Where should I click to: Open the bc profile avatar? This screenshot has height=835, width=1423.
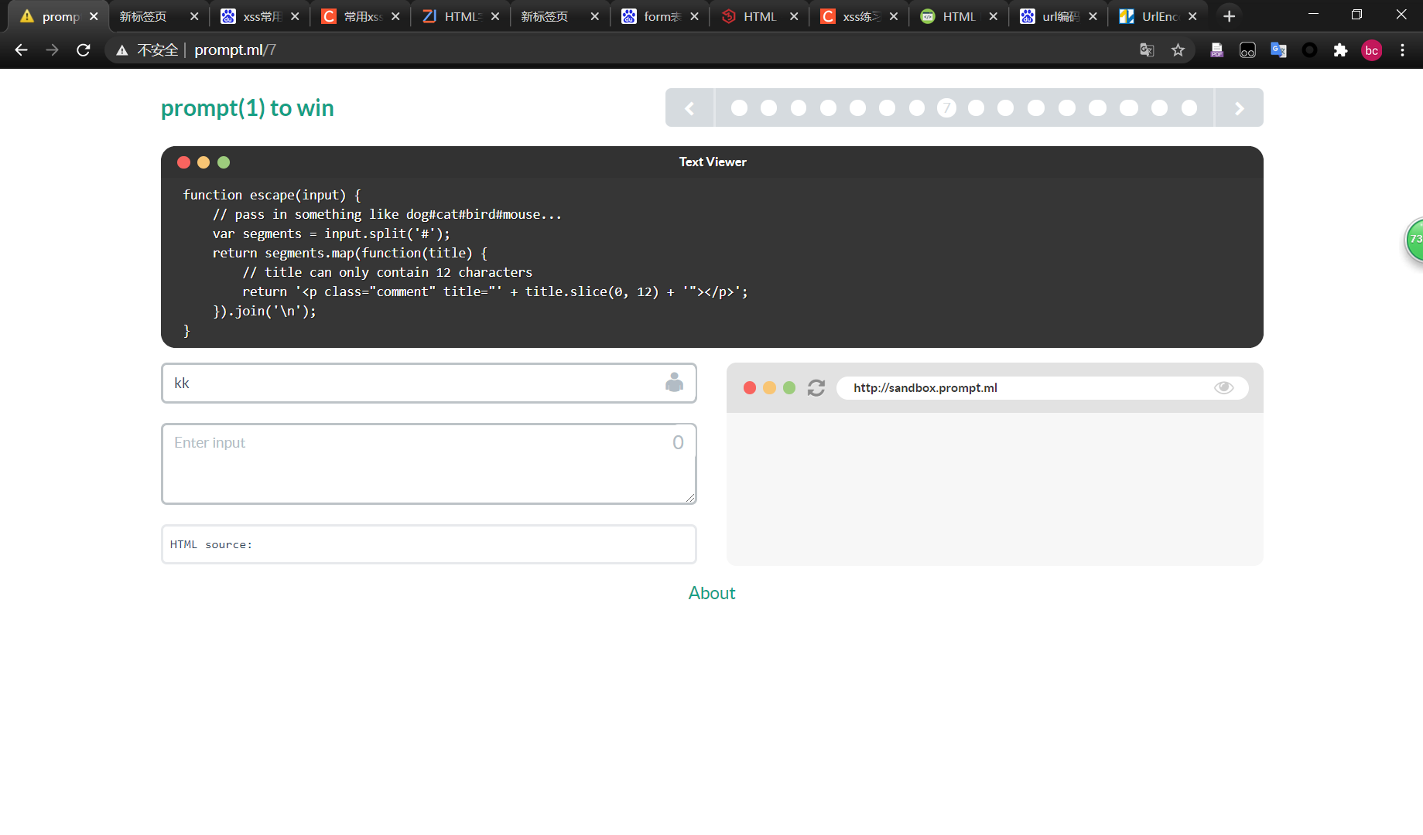tap(1371, 50)
